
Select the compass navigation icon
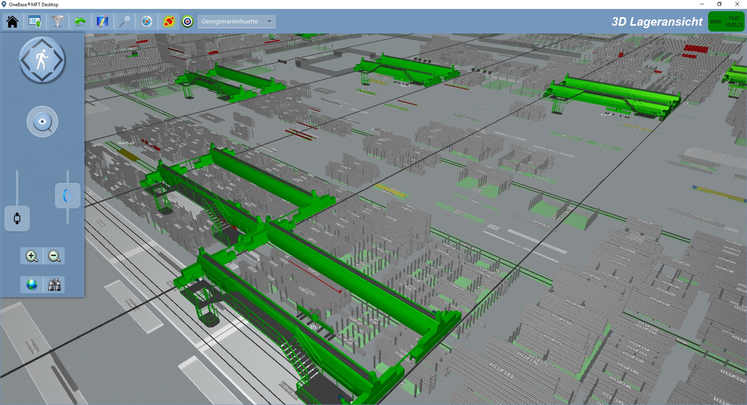[147, 21]
